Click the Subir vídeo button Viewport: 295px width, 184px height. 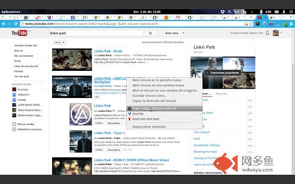click(172, 33)
